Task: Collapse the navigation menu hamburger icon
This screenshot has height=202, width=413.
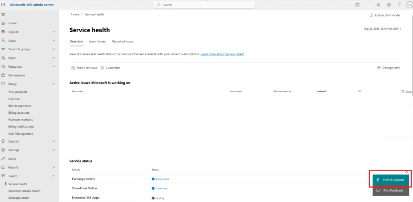Action: coord(3,14)
